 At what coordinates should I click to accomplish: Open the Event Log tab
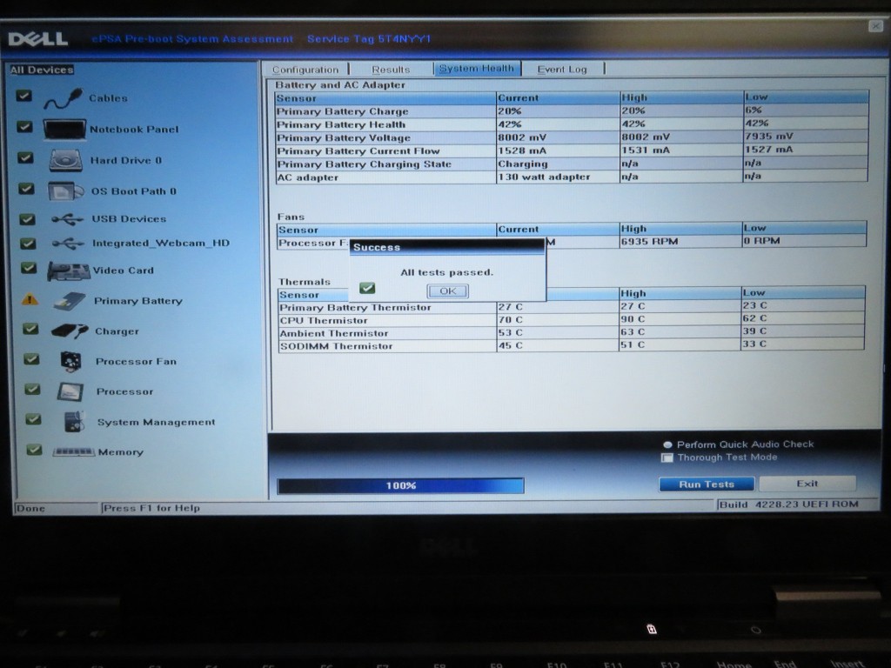pos(562,69)
